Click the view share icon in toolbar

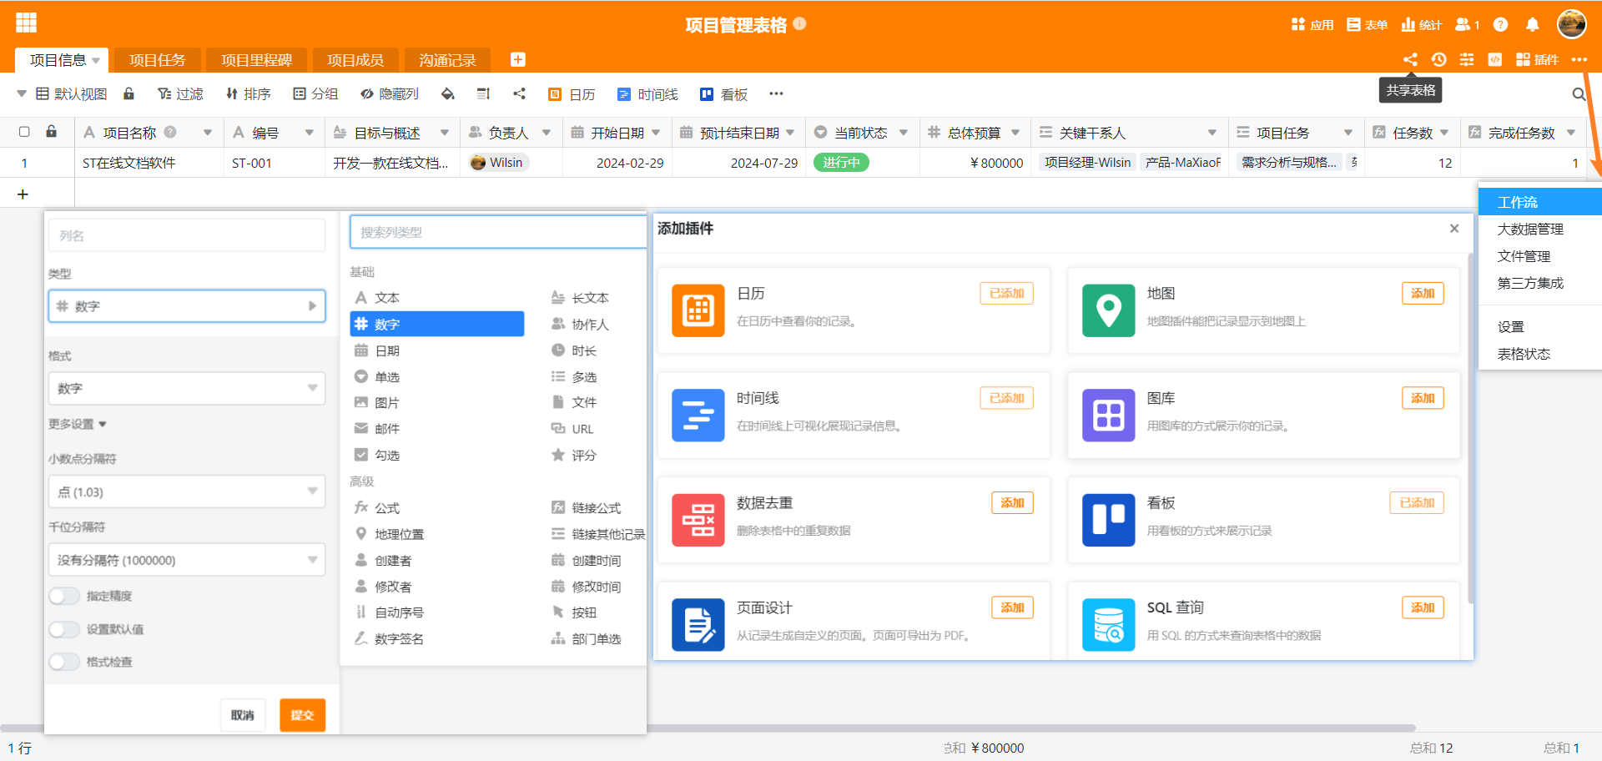519,93
